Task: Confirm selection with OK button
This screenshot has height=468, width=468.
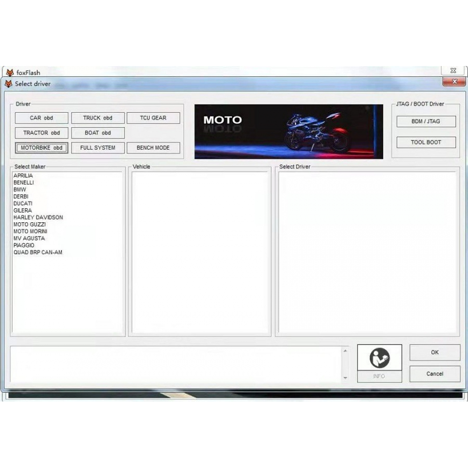Action: (x=435, y=352)
